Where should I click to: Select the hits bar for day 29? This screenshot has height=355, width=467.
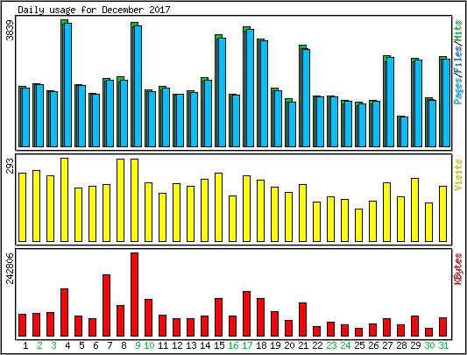[416, 103]
